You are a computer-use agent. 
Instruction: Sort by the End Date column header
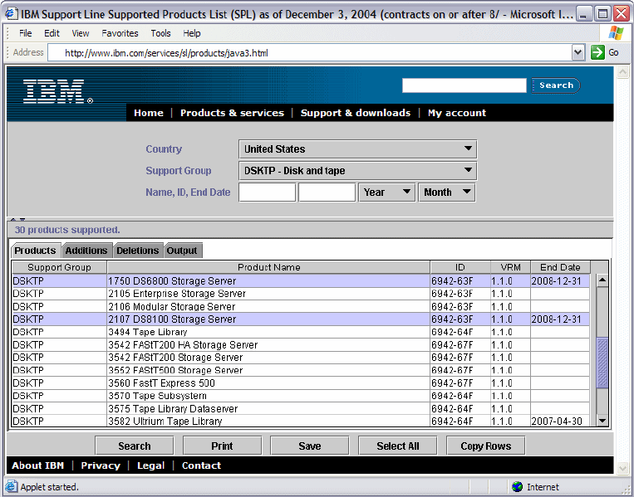pos(560,267)
